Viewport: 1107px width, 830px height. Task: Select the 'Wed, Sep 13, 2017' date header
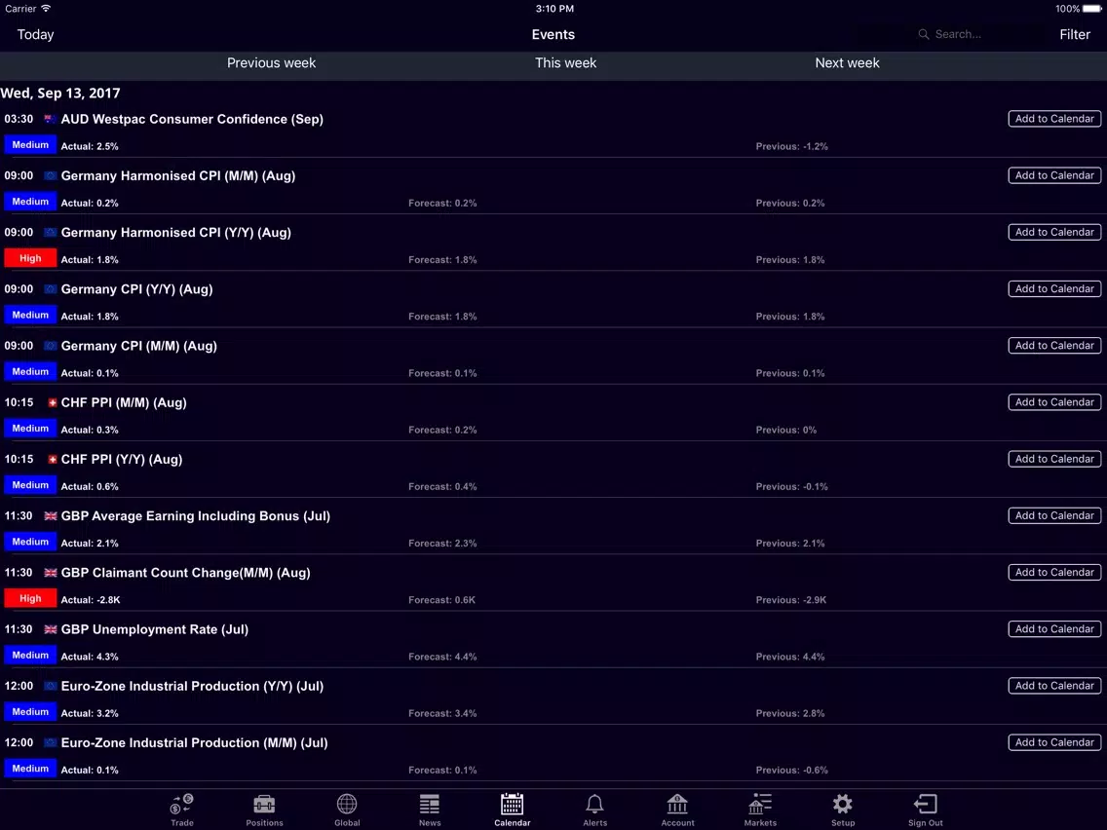60,94
